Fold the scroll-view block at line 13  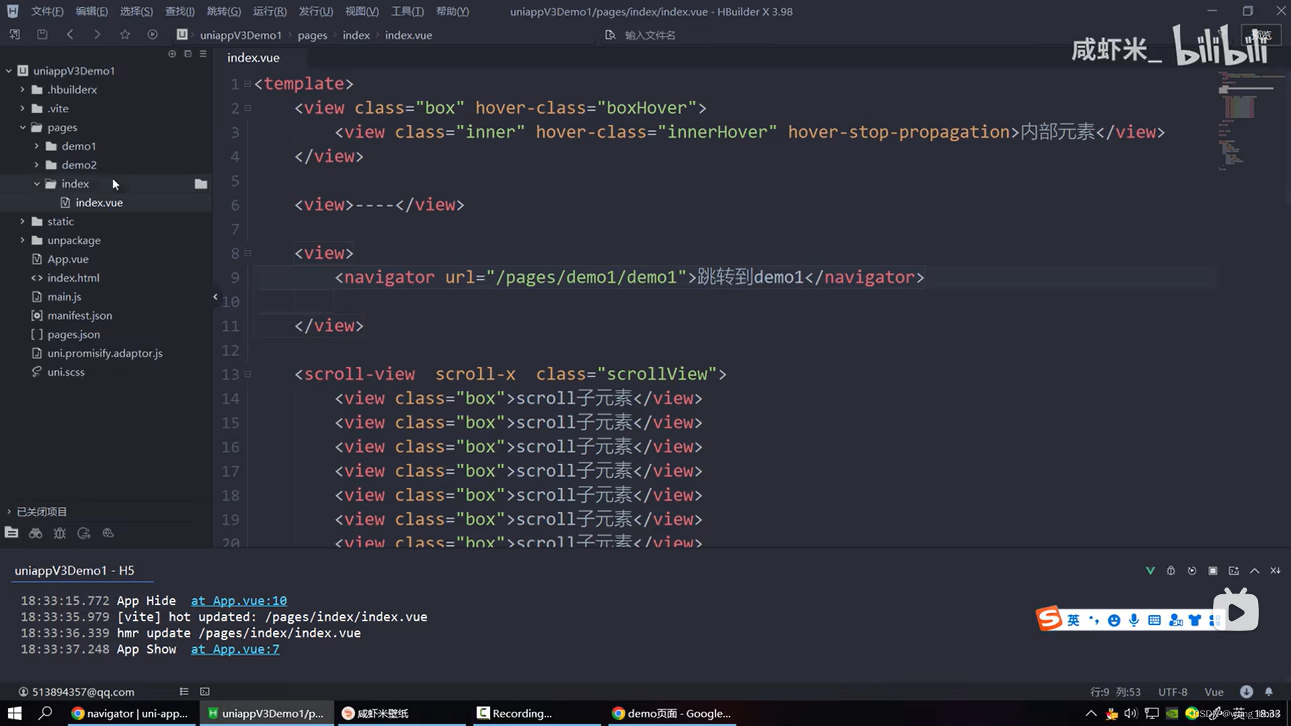(247, 374)
